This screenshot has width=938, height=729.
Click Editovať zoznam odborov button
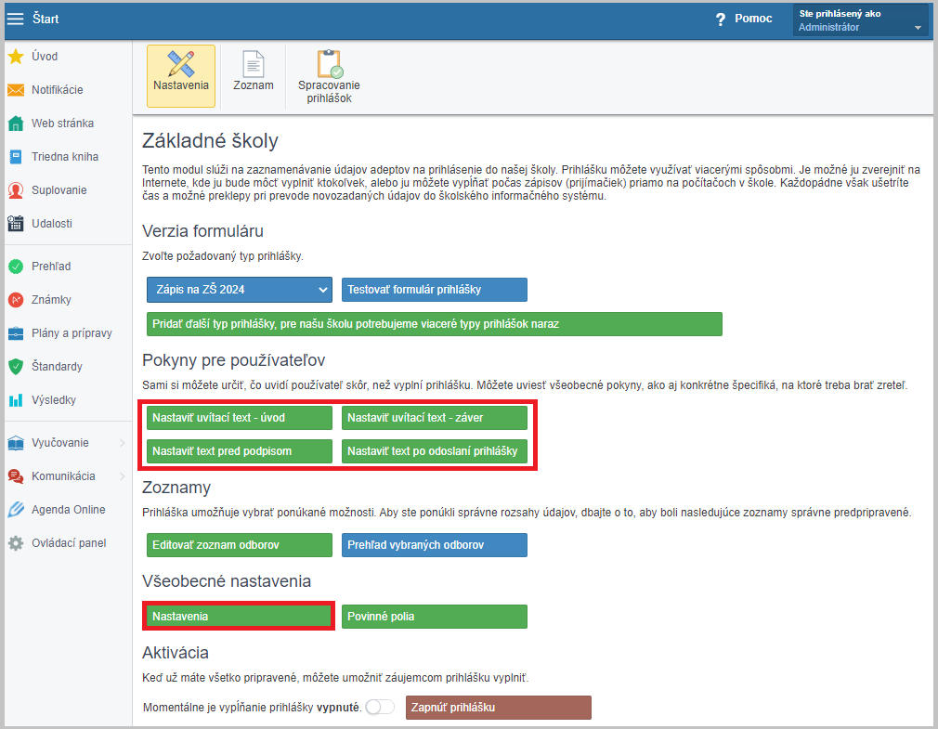(240, 545)
